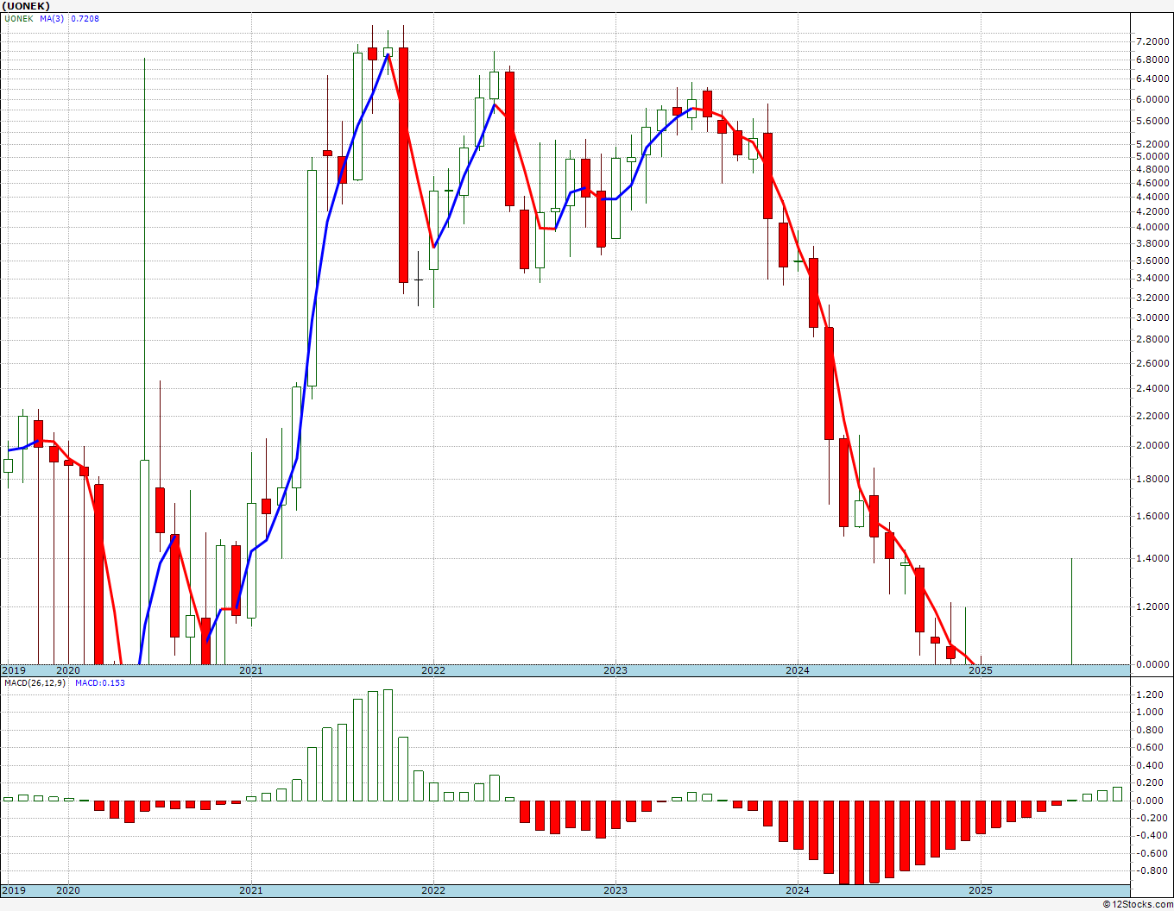Click the (UONEK) chart title
This screenshot has width=1174, height=911.
(26, 5)
